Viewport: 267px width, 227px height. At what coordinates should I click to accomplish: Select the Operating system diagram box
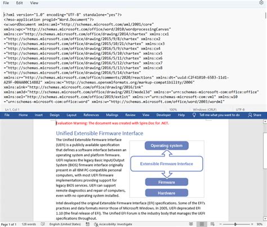point(167,146)
